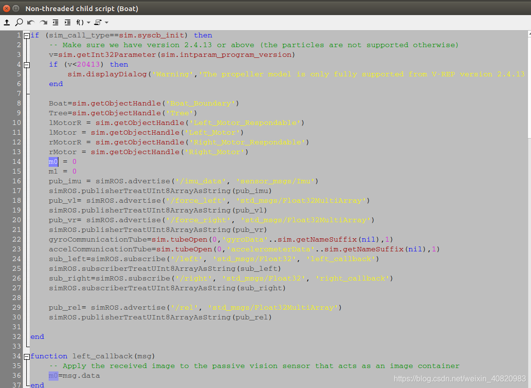Click 'Left_Motor_Respondable' on line 10
Screen dimensions: 531x388
245,123
